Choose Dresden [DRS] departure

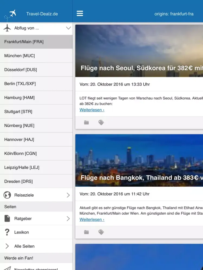pos(36,181)
